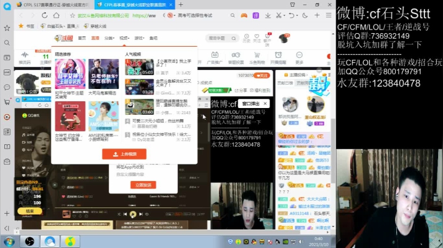
Task: Click the address bar search magnifier
Action: 232,15
